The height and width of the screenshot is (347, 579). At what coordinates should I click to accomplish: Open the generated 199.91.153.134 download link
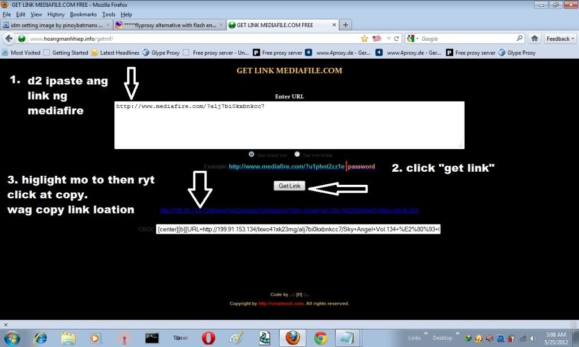coord(289,210)
